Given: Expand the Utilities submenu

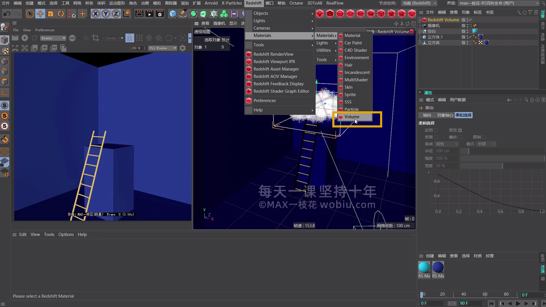Looking at the screenshot, I should (x=325, y=50).
